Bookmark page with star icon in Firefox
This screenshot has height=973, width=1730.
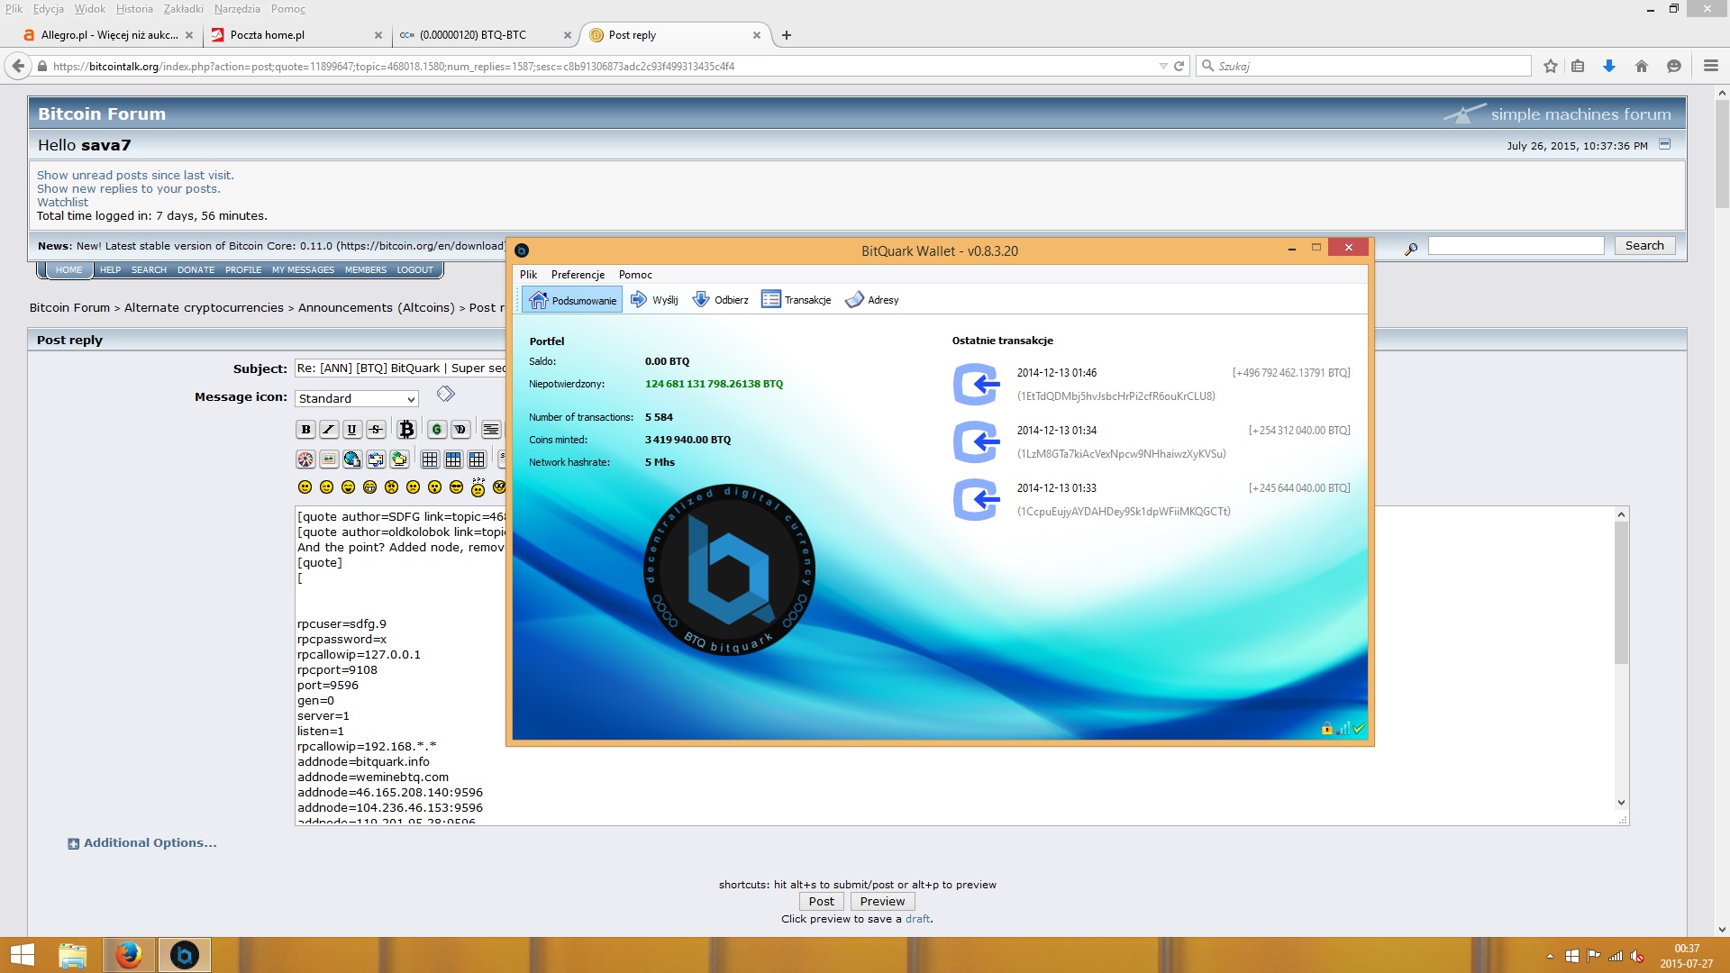[1551, 66]
